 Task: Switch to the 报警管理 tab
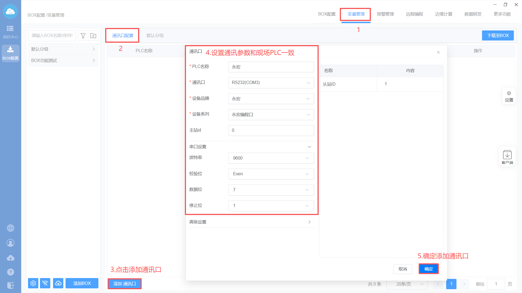385,14
